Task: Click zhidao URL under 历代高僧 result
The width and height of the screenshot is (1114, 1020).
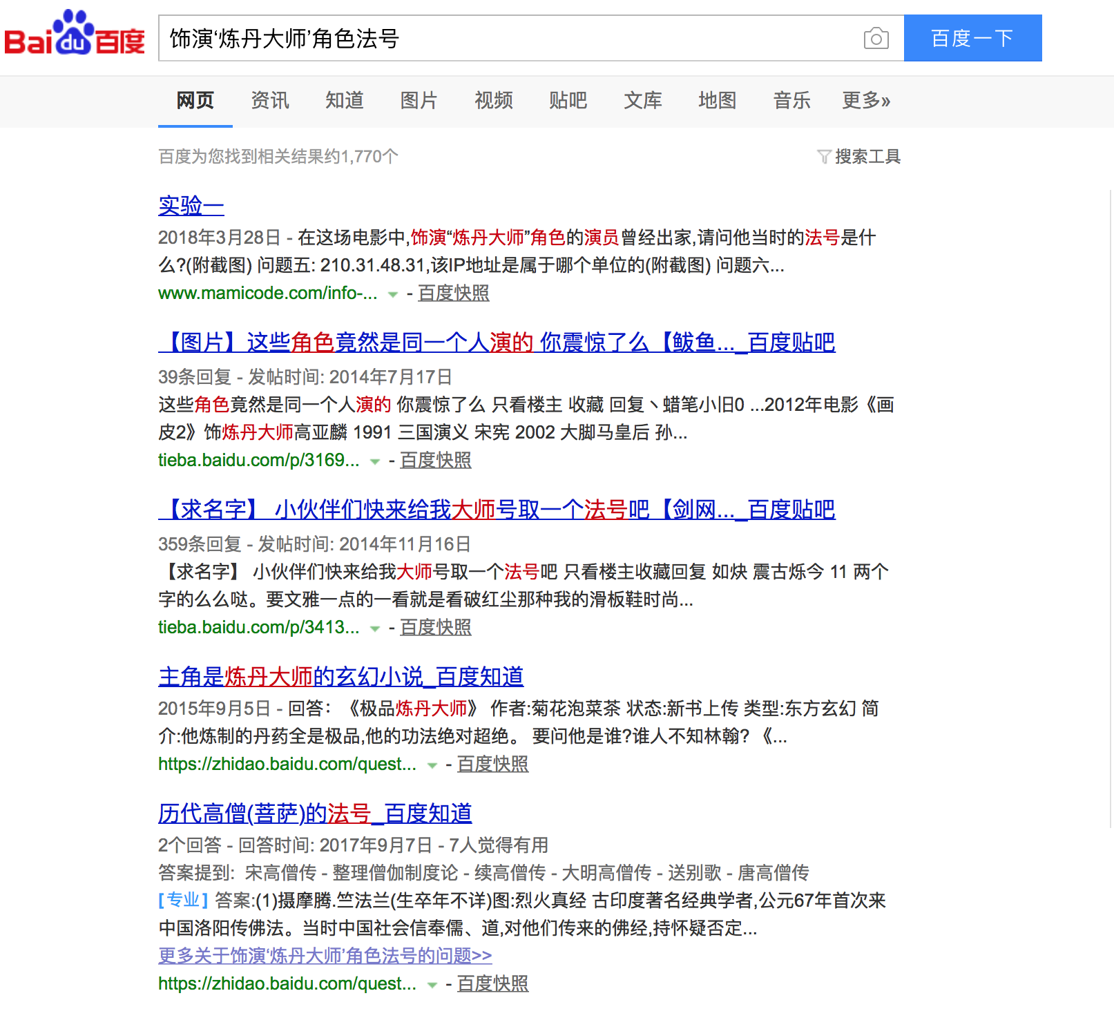Action: (x=287, y=983)
